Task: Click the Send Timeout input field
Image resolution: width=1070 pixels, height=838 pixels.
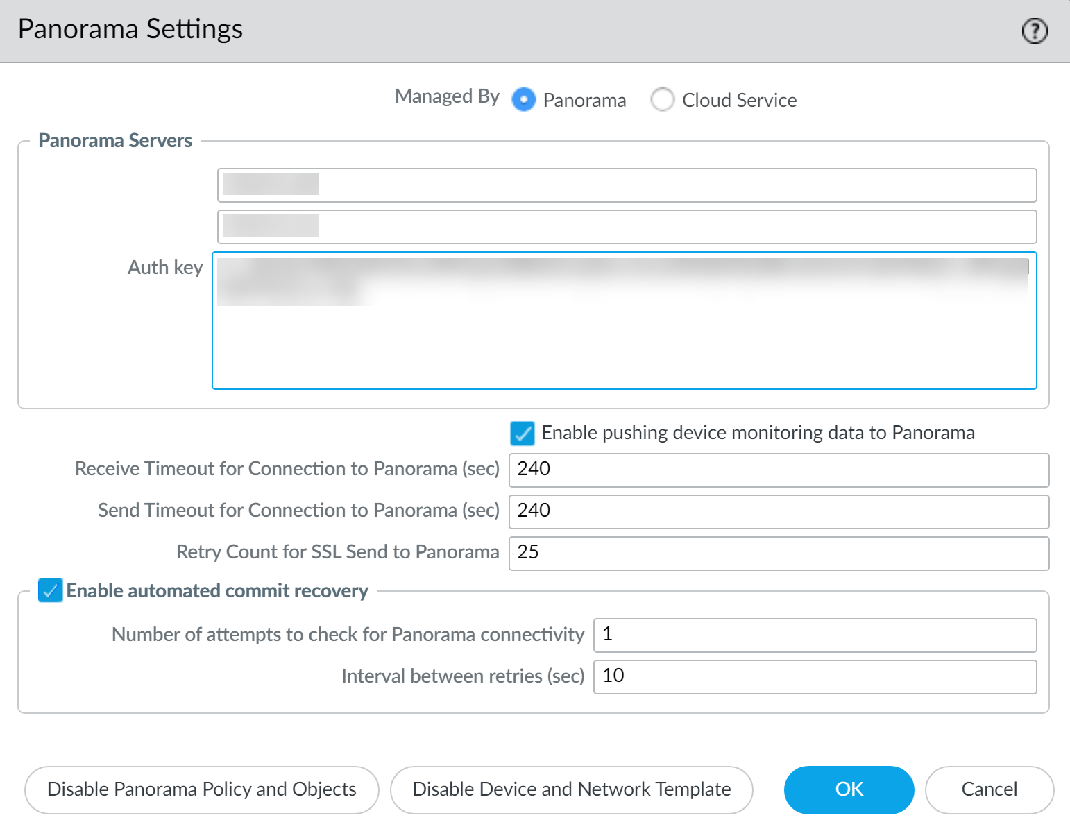Action: pyautogui.click(x=779, y=511)
